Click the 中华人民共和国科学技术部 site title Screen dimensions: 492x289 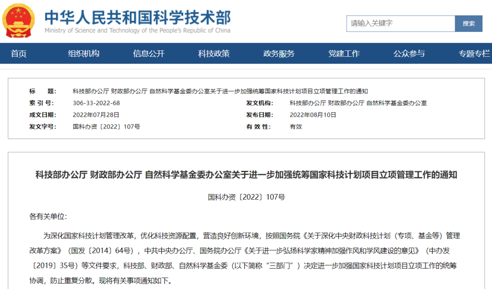pyautogui.click(x=138, y=18)
